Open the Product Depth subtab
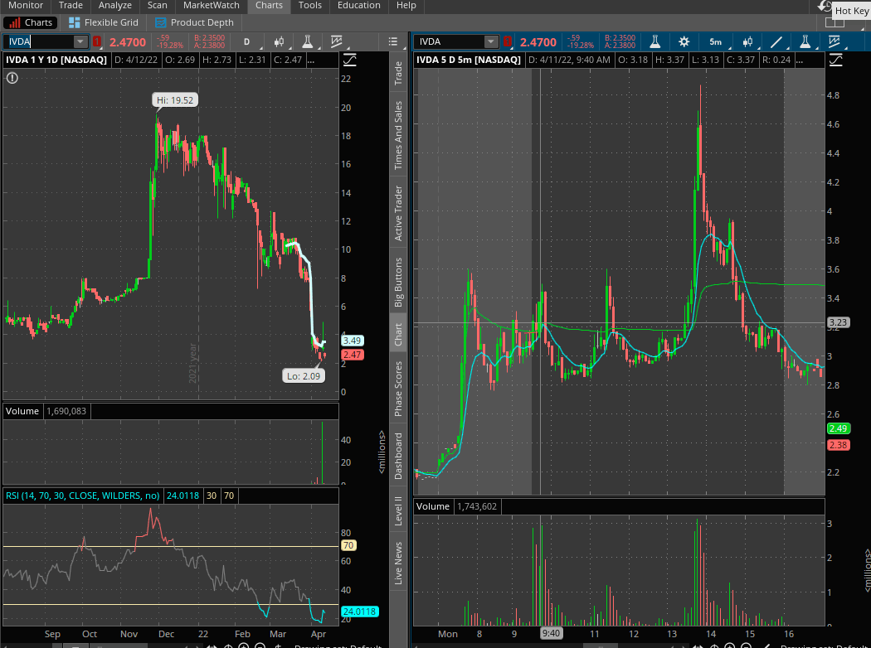871x648 pixels. point(194,22)
